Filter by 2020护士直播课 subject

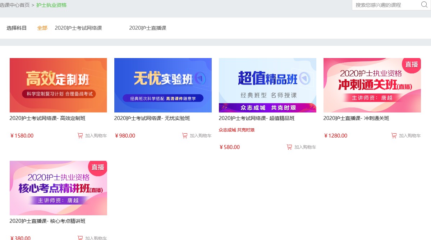tap(148, 28)
